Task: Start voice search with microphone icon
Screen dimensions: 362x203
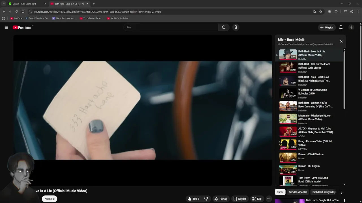Action: [x=236, y=27]
